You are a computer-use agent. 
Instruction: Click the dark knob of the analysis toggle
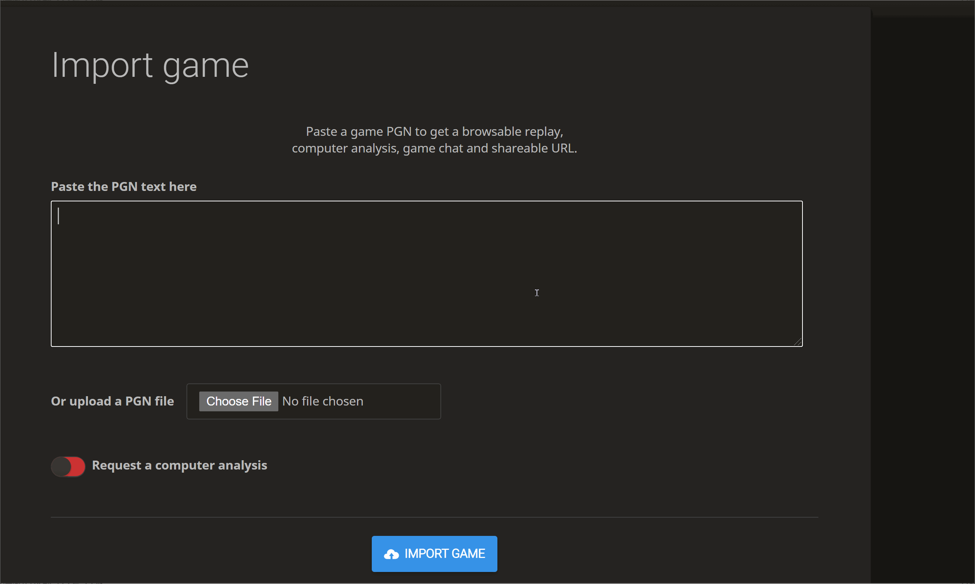[x=61, y=467]
